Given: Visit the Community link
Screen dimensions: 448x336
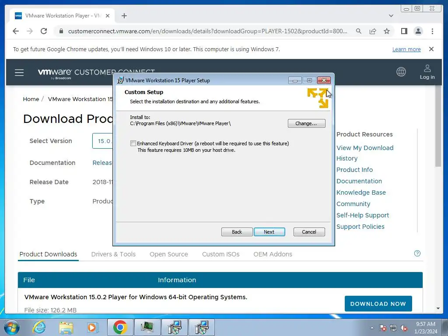Looking at the screenshot, I should tap(353, 204).
